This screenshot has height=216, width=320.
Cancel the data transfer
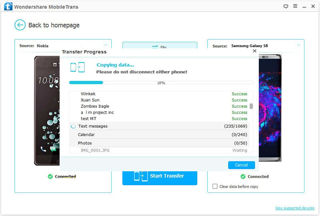coord(242,165)
